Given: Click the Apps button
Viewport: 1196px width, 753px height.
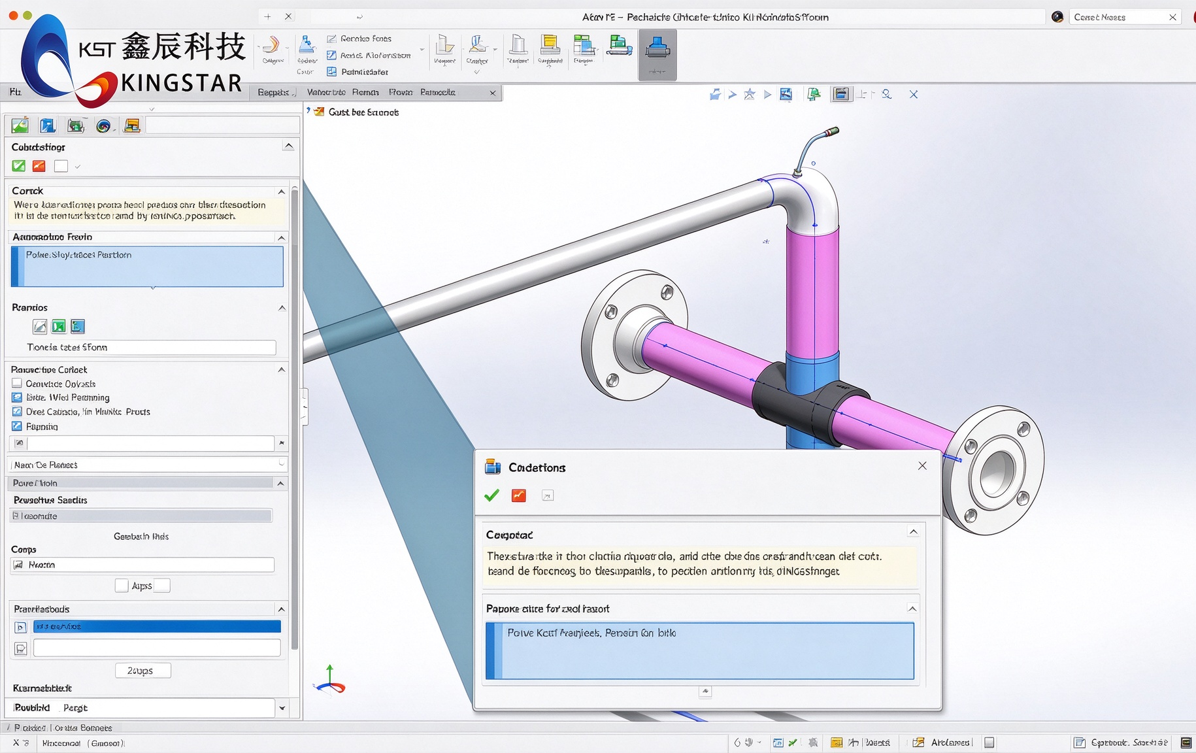Looking at the screenshot, I should (142, 586).
